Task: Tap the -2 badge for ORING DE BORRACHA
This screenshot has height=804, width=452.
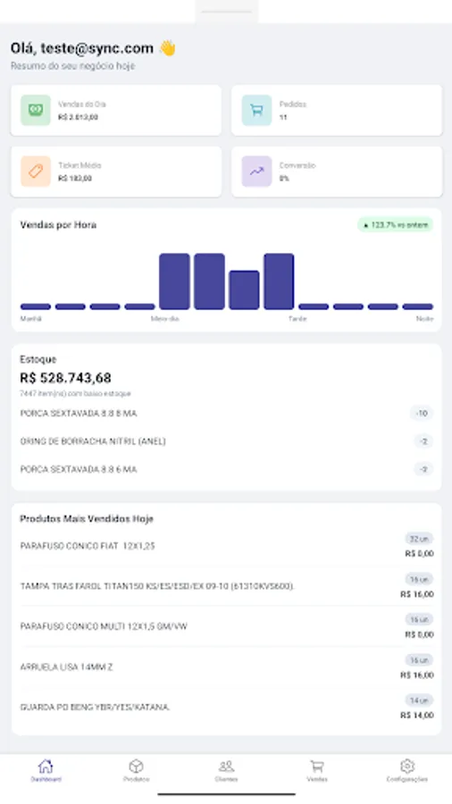Action: [x=423, y=441]
